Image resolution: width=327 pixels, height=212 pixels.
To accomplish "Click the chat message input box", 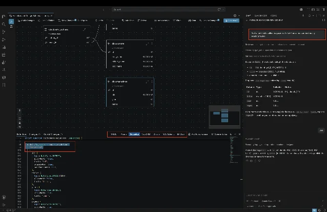I will pos(285,195).
